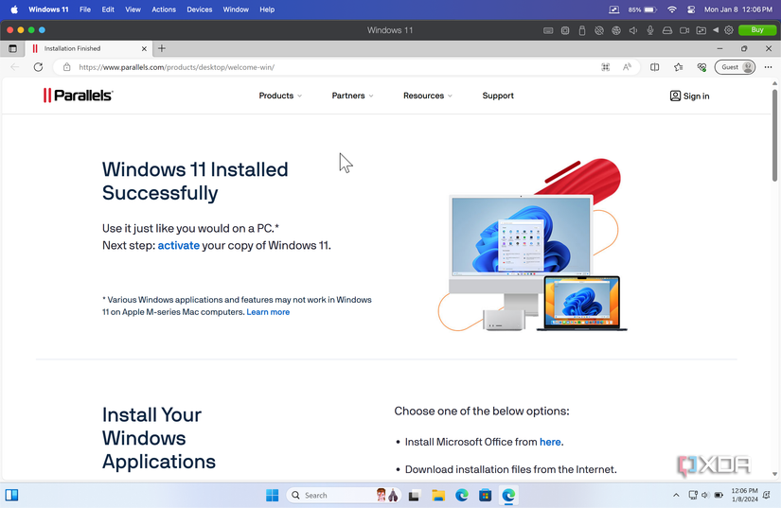Click the crossed-out network sharing icon in Parallels toolbar
This screenshot has height=508, width=781.
pos(599,30)
